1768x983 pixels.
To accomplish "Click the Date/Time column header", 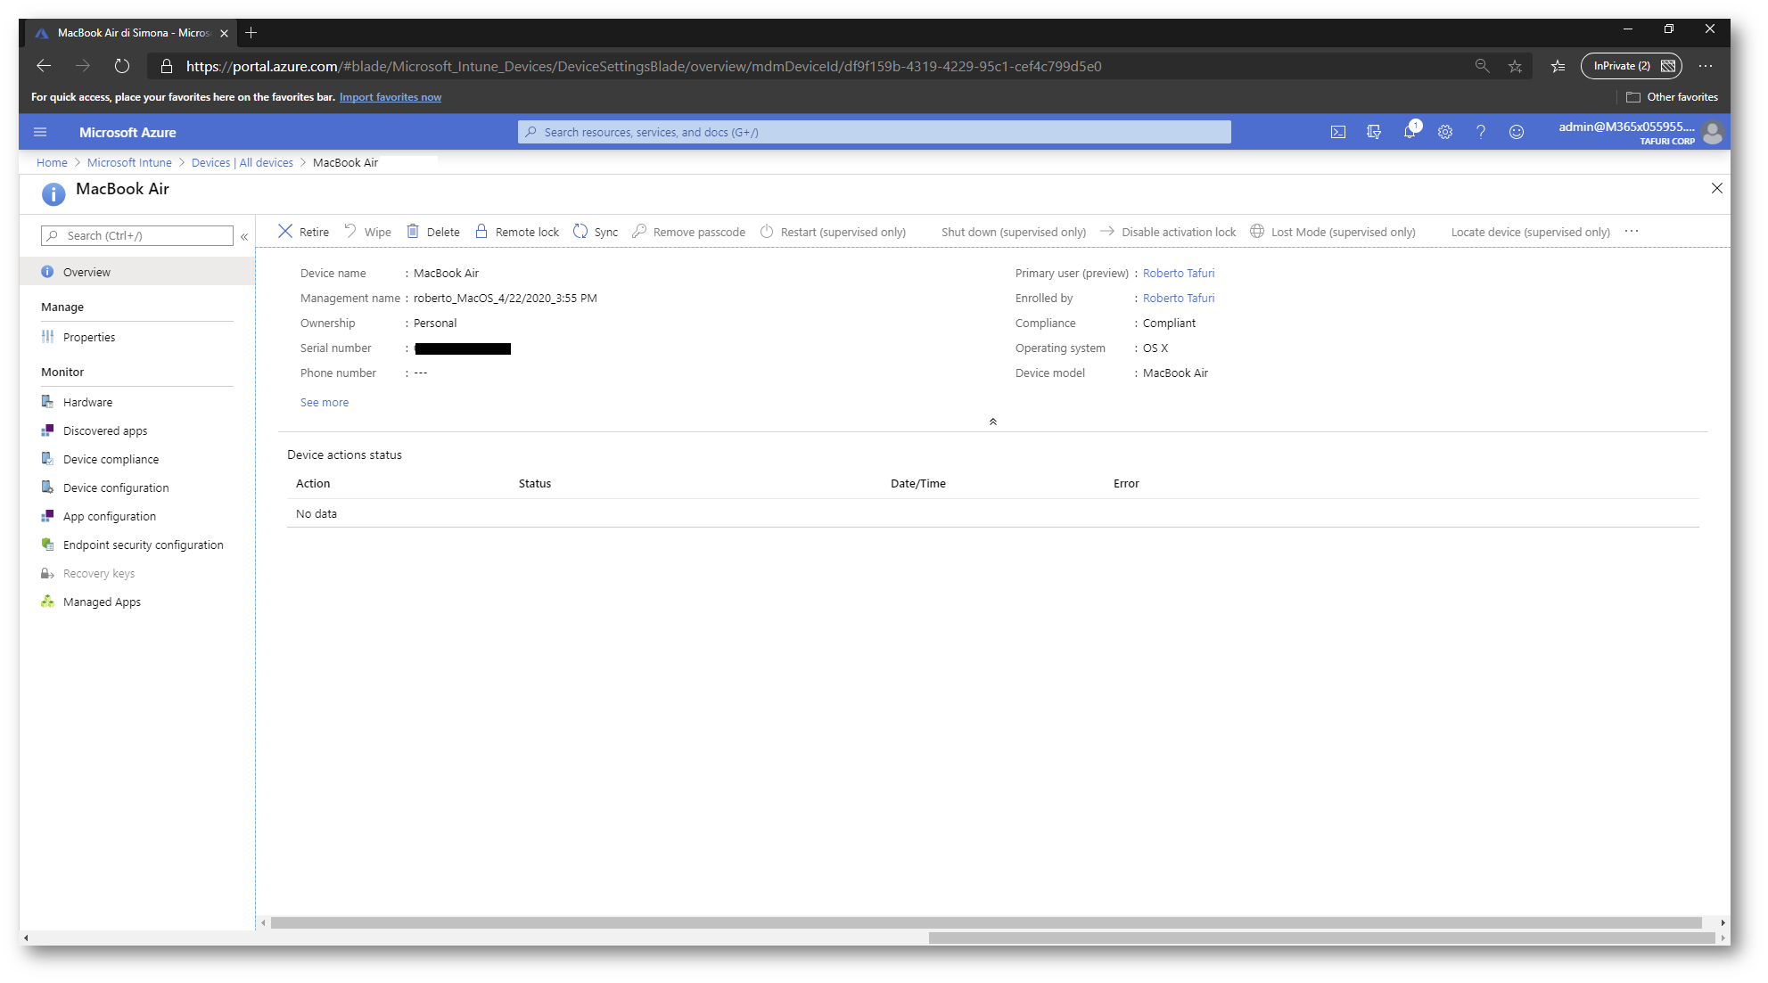I will coord(918,483).
